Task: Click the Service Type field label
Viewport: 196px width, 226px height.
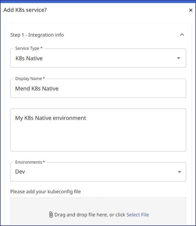Action: [x=29, y=48]
